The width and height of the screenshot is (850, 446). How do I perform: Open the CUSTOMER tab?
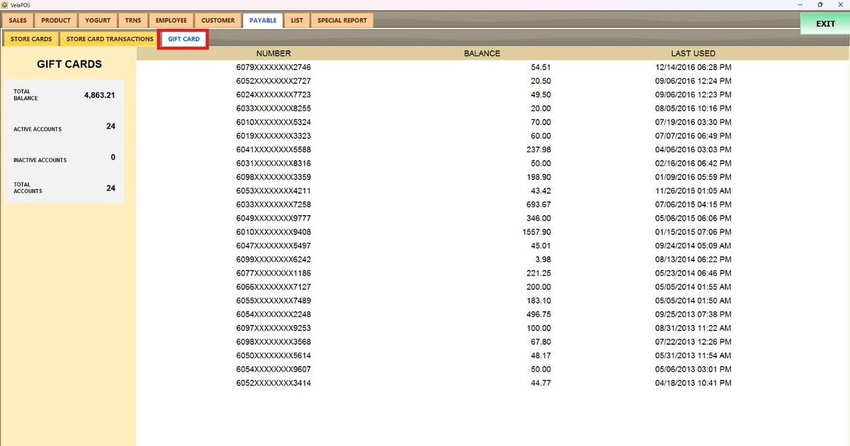click(218, 21)
